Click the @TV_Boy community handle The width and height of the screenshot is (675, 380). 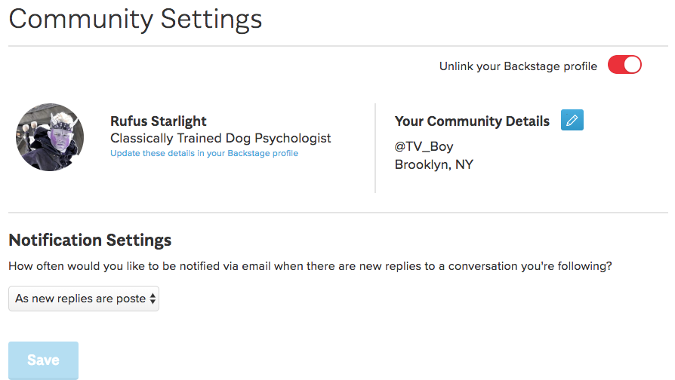pos(424,146)
